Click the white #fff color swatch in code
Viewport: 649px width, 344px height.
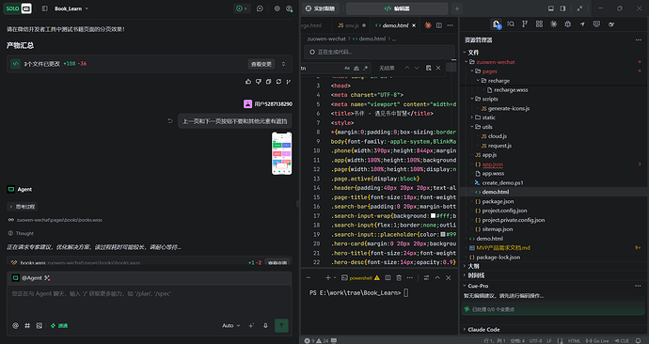coord(433,216)
